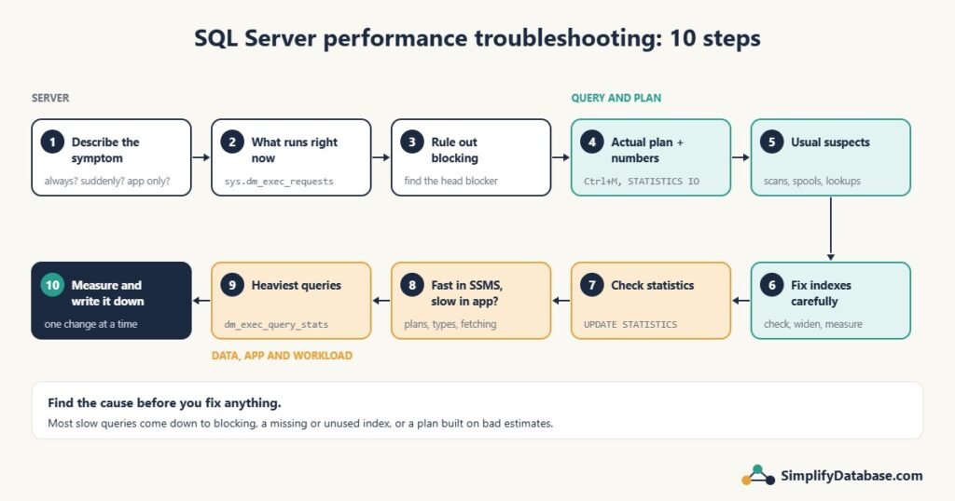
Task: Select 'What runs right now' card title
Action: coord(294,150)
